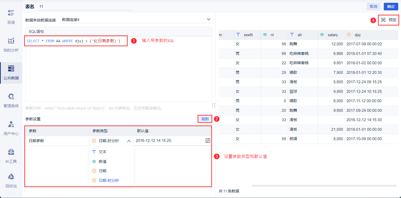Open the 管理系统 gear icon
The height and width of the screenshot is (198, 401).
[11, 96]
